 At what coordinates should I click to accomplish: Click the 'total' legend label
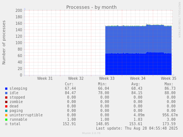[x=15, y=124]
